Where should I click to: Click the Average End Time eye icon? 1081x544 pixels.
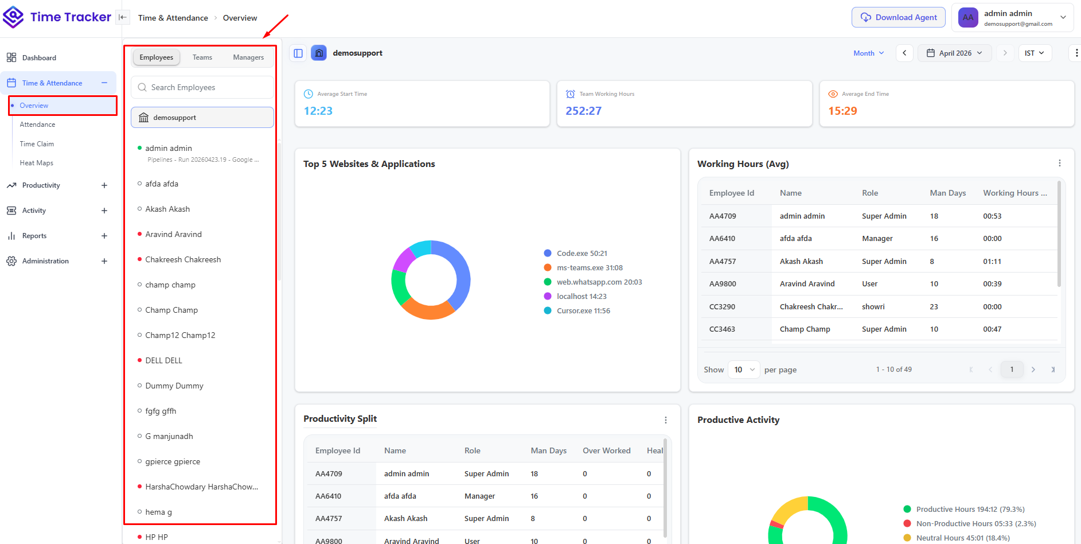tap(833, 94)
